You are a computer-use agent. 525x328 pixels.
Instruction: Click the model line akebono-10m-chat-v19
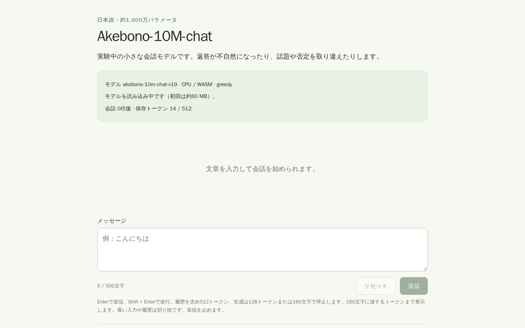click(169, 84)
